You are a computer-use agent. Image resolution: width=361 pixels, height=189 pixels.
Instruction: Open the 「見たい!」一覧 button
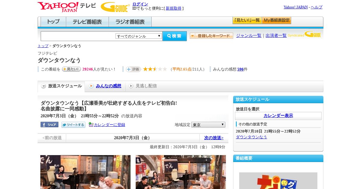[247, 20]
